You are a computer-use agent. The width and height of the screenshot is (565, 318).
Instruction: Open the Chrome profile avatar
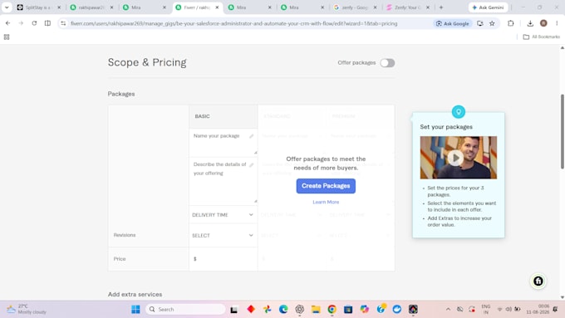(543, 23)
